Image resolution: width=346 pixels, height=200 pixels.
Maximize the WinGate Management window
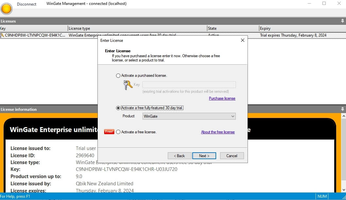[x=324, y=4]
